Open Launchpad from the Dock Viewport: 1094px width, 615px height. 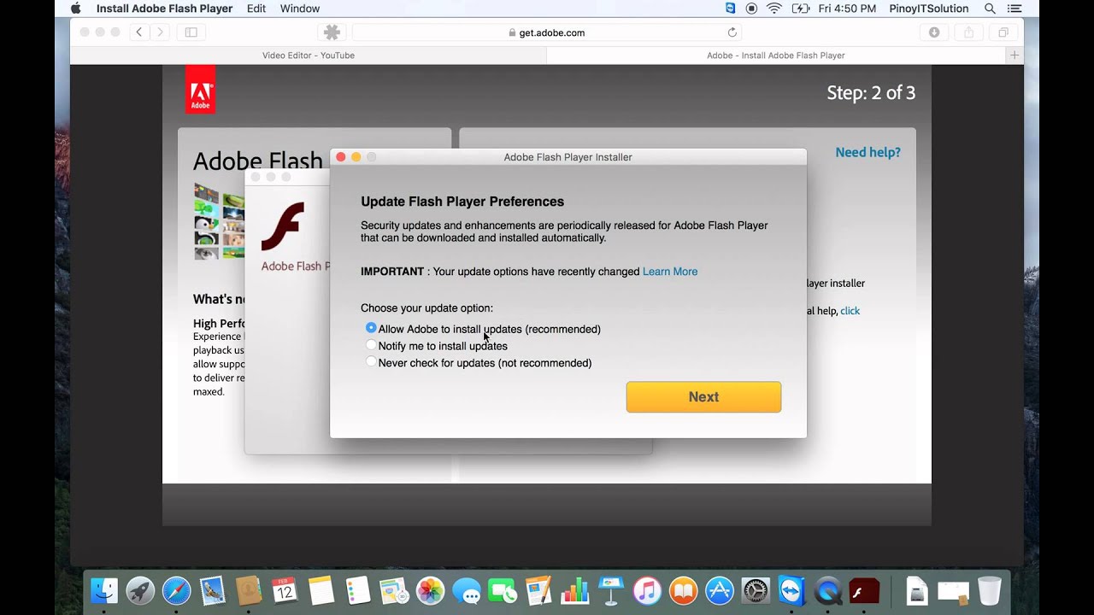pos(140,590)
